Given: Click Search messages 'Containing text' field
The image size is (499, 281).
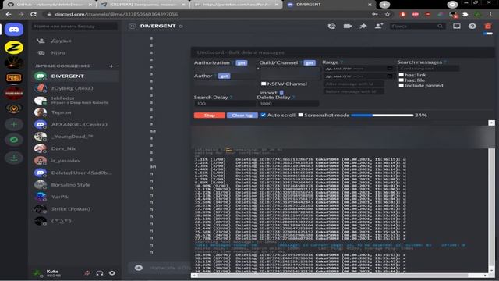Looking at the screenshot, I should (429, 68).
